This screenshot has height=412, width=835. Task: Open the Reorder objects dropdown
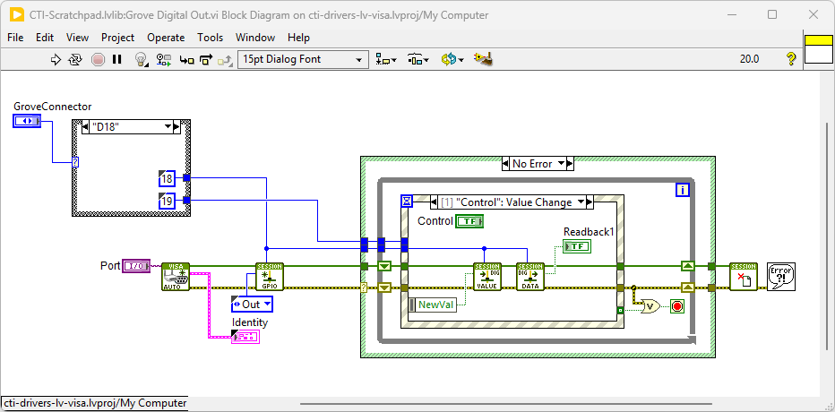452,59
